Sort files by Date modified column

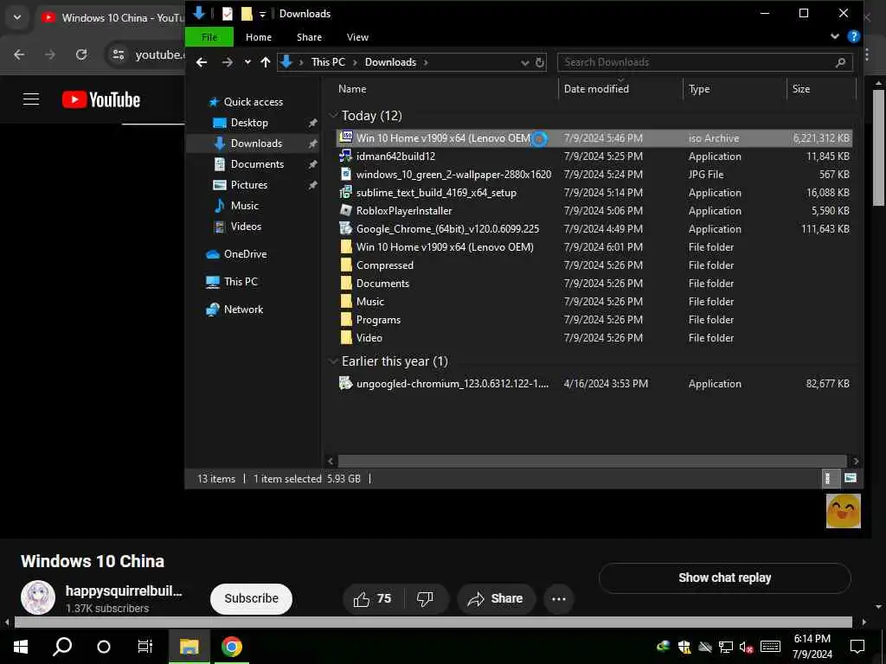pyautogui.click(x=596, y=89)
